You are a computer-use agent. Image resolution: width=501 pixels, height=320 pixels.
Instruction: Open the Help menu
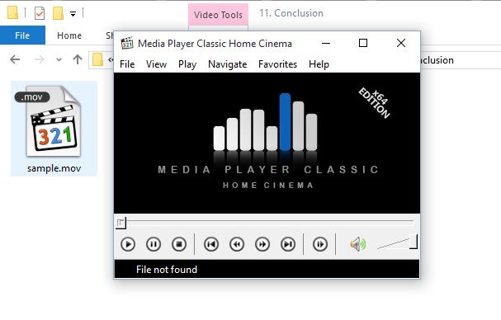point(319,64)
